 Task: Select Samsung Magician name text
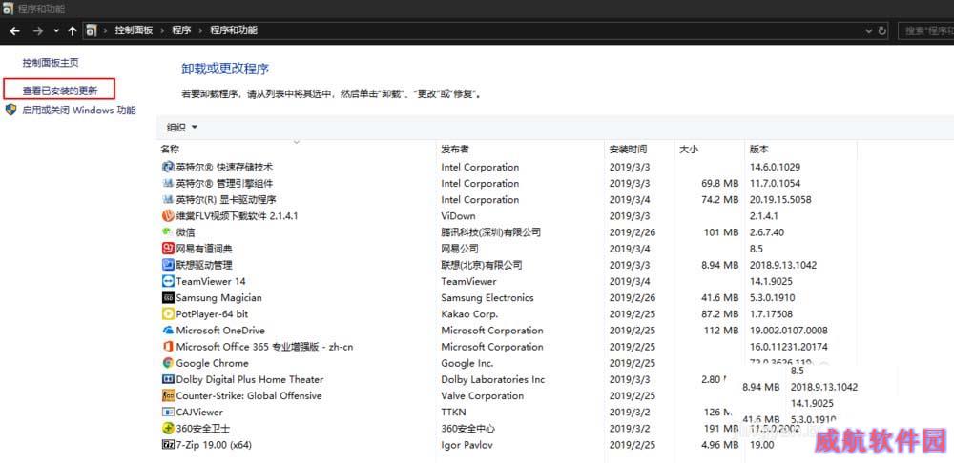[x=218, y=298]
